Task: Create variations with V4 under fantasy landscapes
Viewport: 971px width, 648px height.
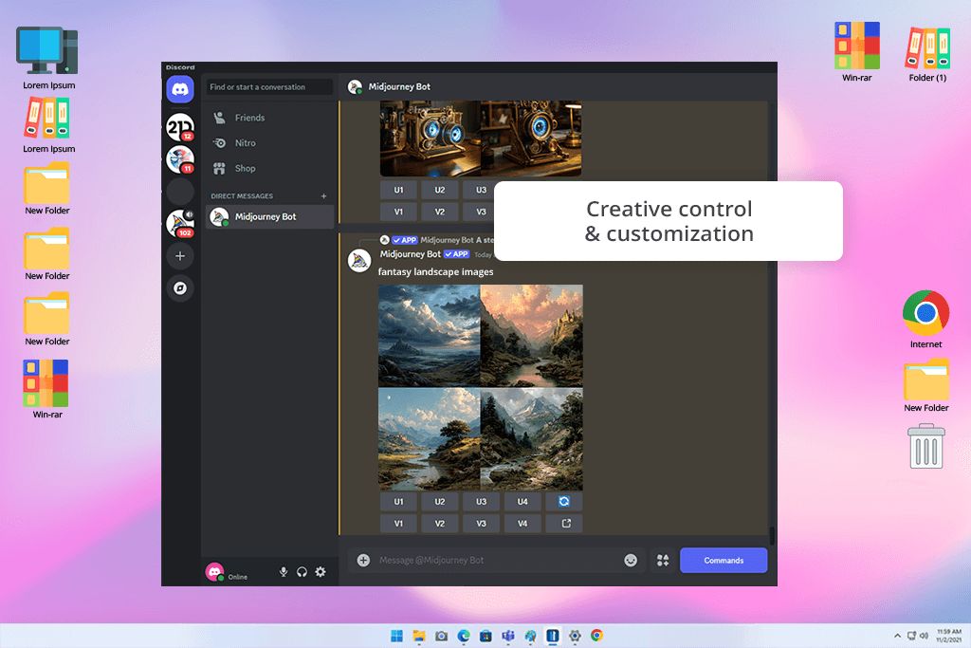Action: click(522, 524)
